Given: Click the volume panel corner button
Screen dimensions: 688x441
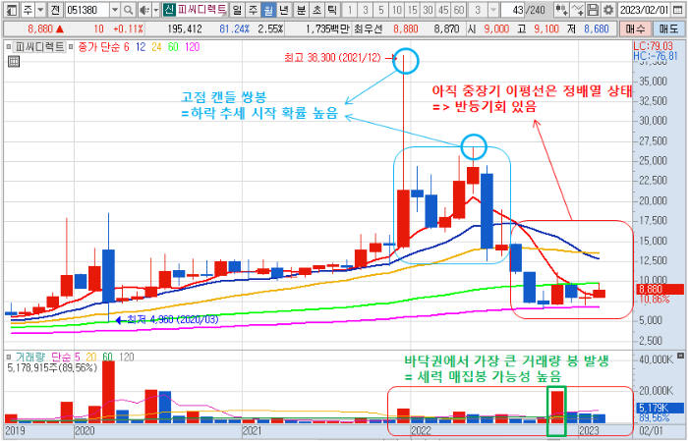Looking at the screenshot, I should (680, 356).
